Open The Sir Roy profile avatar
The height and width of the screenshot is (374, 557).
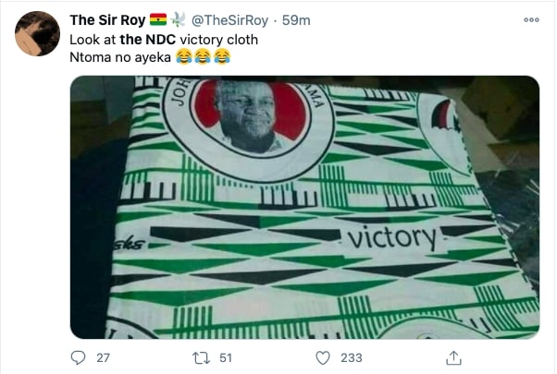(x=37, y=33)
